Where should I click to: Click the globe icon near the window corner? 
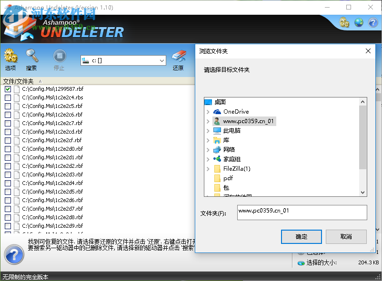[358, 22]
